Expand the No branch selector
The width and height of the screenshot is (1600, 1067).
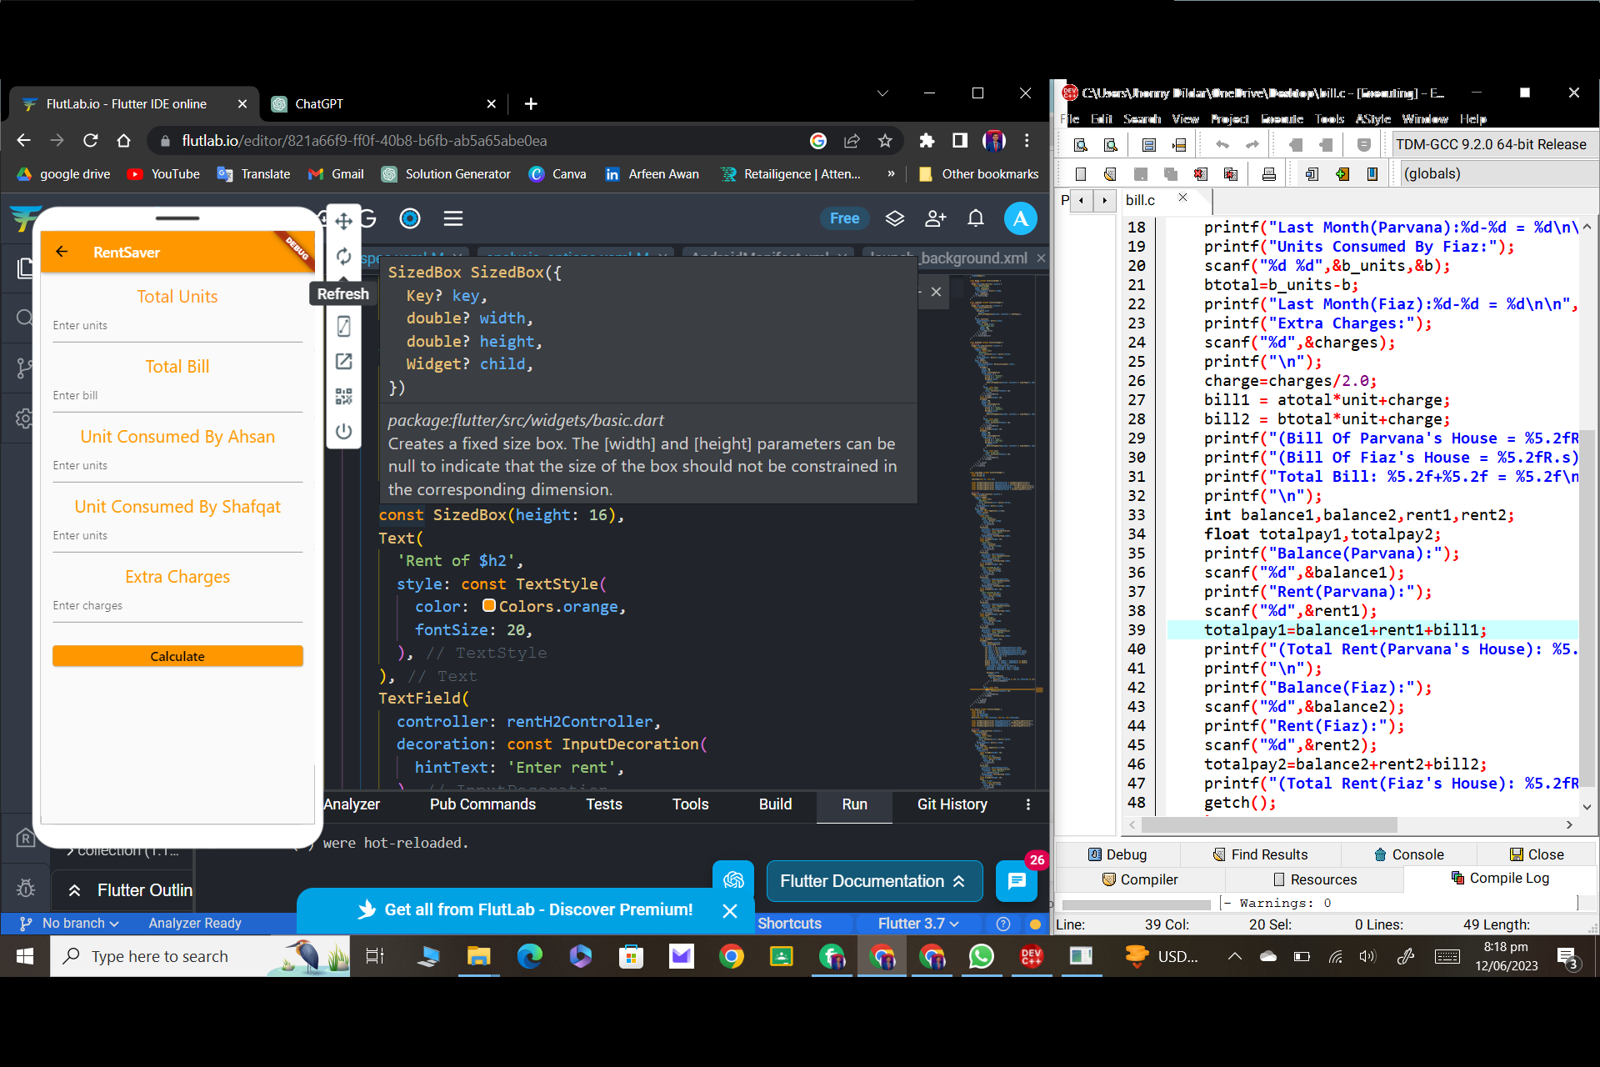tap(71, 923)
